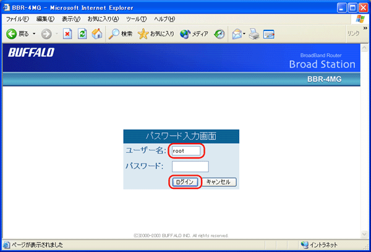Viewport: 371px width, 252px height.
Task: Click the Windows flag logo at menu bar
Action: 360,19
